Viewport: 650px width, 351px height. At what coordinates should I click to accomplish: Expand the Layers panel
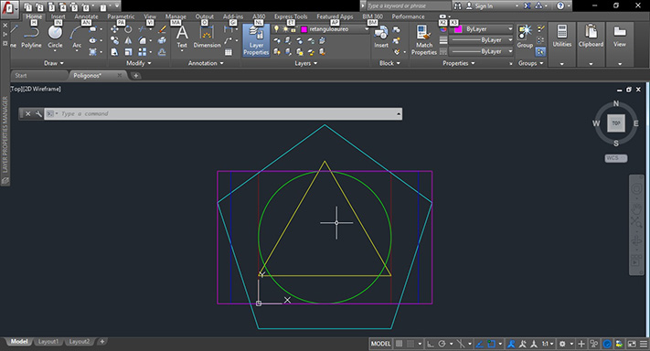coord(306,63)
